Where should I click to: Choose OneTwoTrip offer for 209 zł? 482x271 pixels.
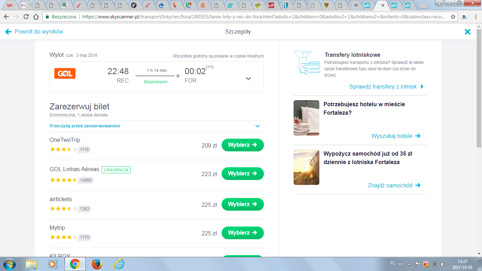(x=243, y=145)
